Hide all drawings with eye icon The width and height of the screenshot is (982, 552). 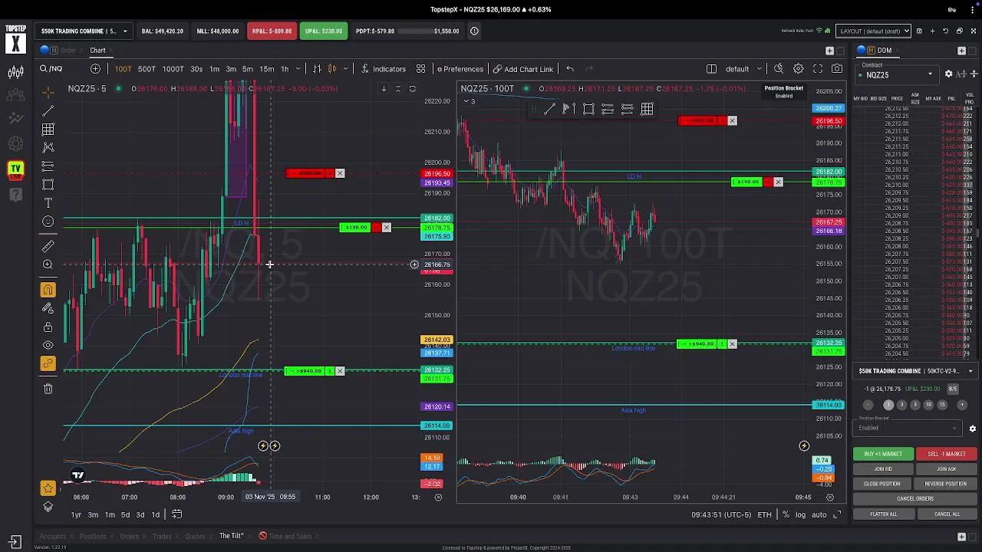click(48, 346)
